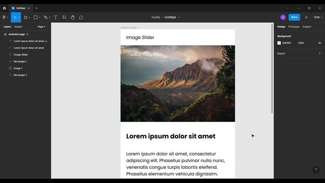Open the Figma main menu
325x183 pixels.
tap(4, 17)
